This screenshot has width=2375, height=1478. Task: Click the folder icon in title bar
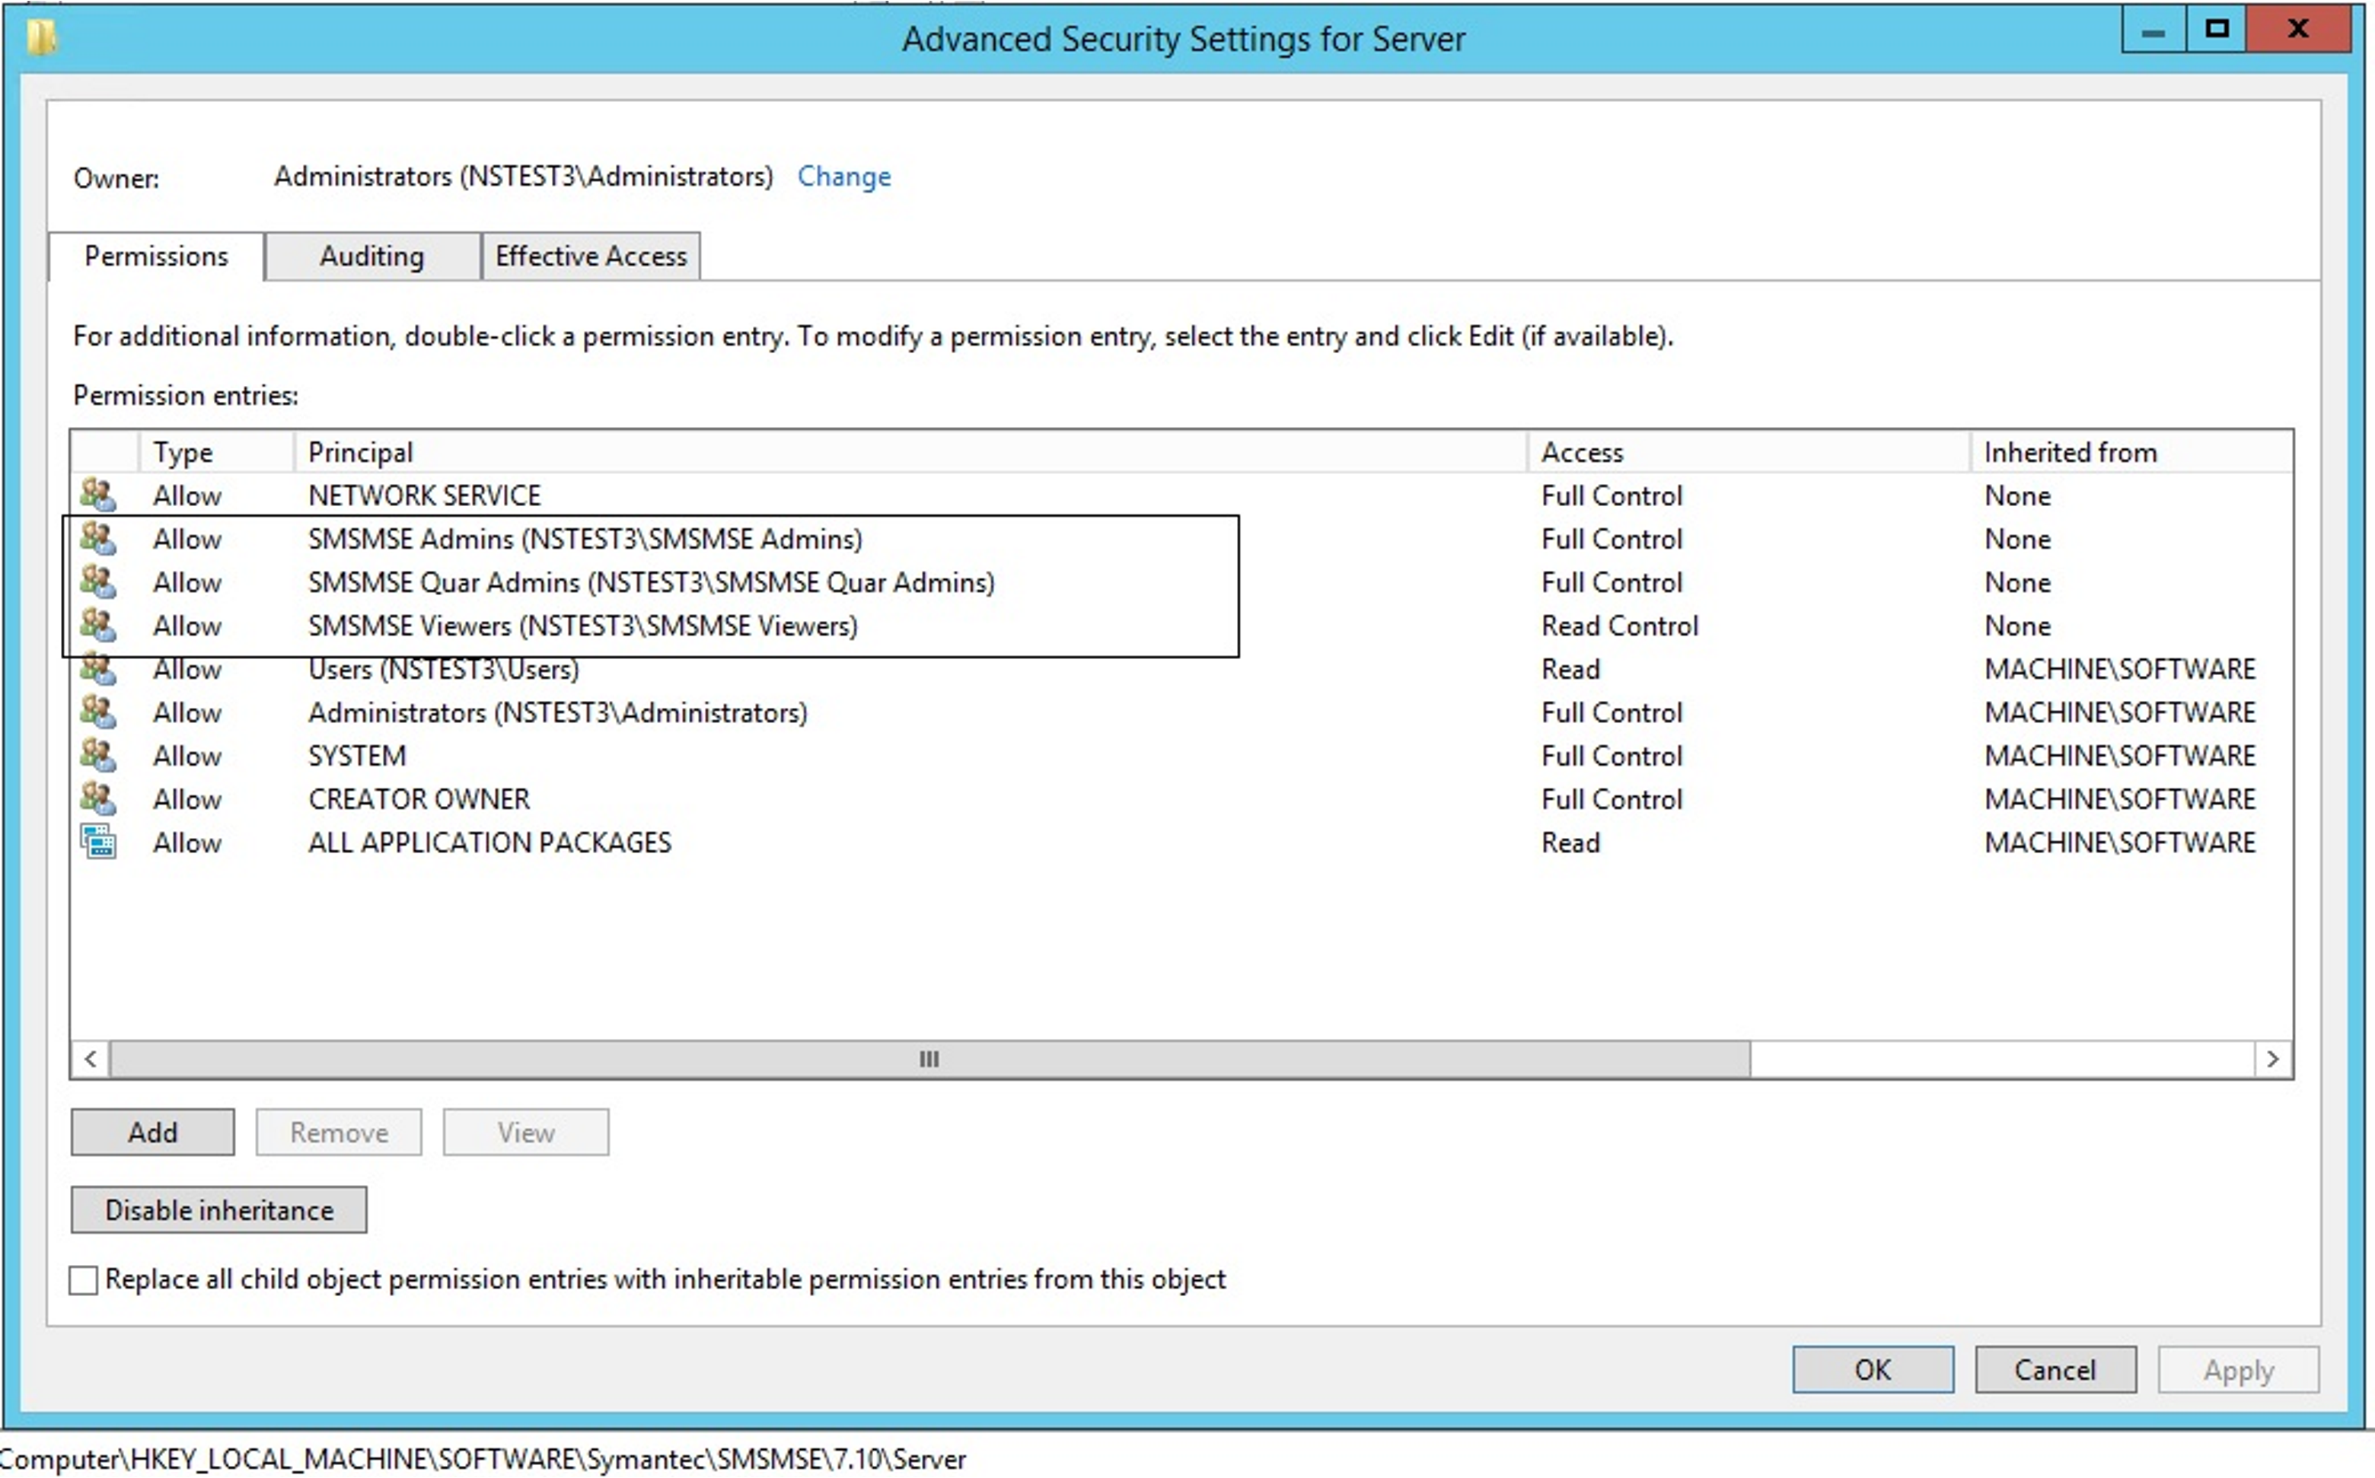coord(41,38)
